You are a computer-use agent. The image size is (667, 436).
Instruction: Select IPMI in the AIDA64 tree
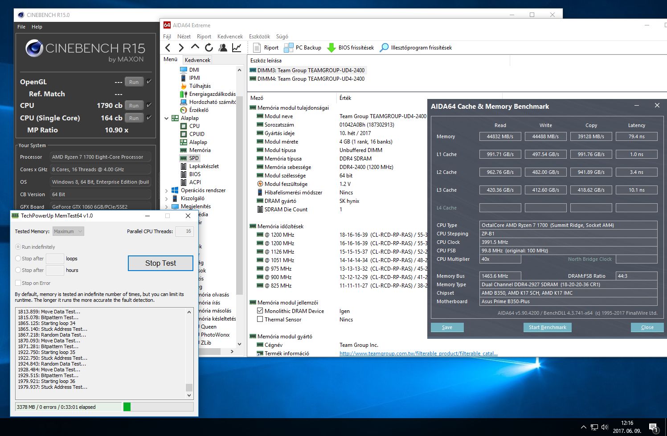click(x=190, y=78)
